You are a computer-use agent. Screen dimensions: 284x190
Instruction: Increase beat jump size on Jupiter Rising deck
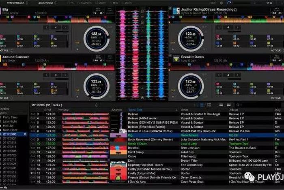coord(237,27)
